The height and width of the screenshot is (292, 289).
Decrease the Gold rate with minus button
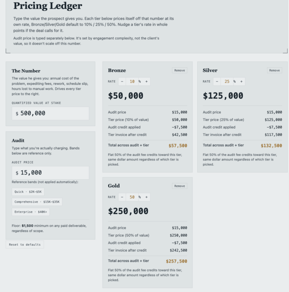[122, 197]
